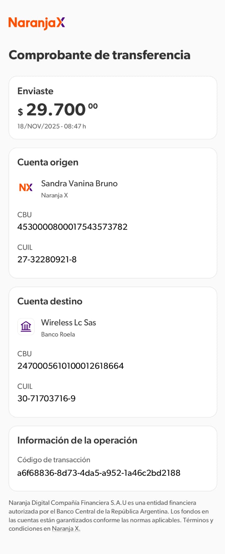Select the sender name Sandra Vanina Bruno
The image size is (225, 554).
(x=79, y=184)
